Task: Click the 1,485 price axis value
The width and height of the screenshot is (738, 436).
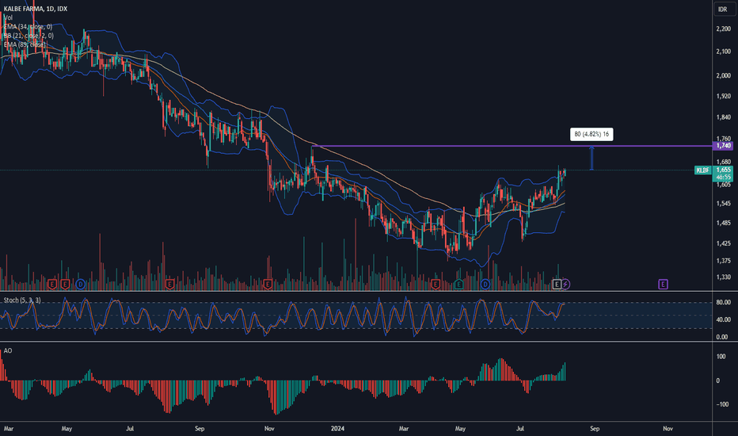Action: 724,223
